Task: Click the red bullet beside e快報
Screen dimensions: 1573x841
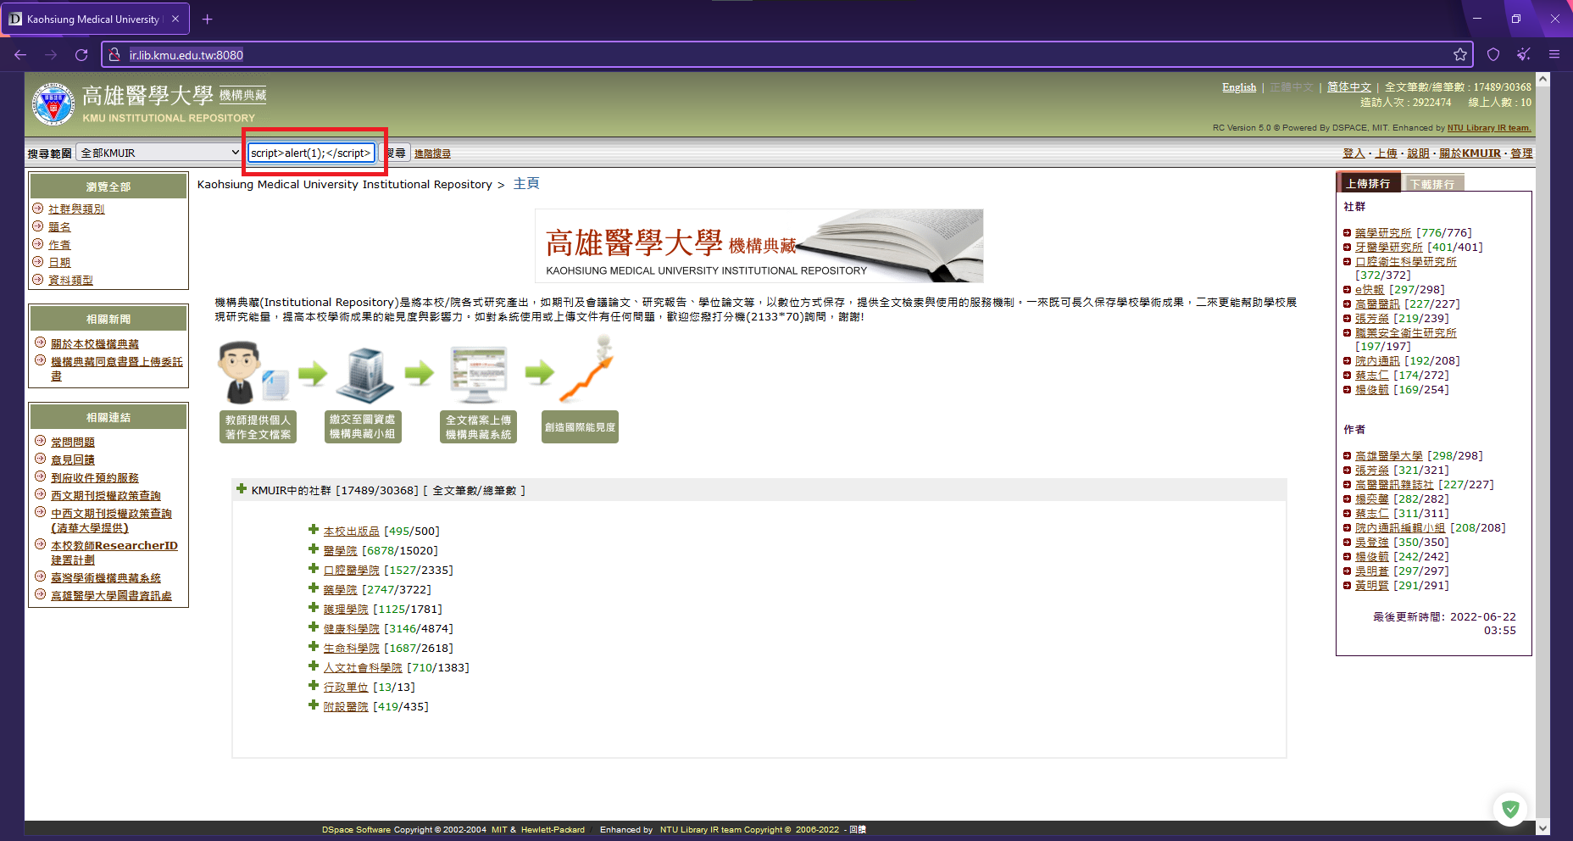Action: [x=1348, y=290]
